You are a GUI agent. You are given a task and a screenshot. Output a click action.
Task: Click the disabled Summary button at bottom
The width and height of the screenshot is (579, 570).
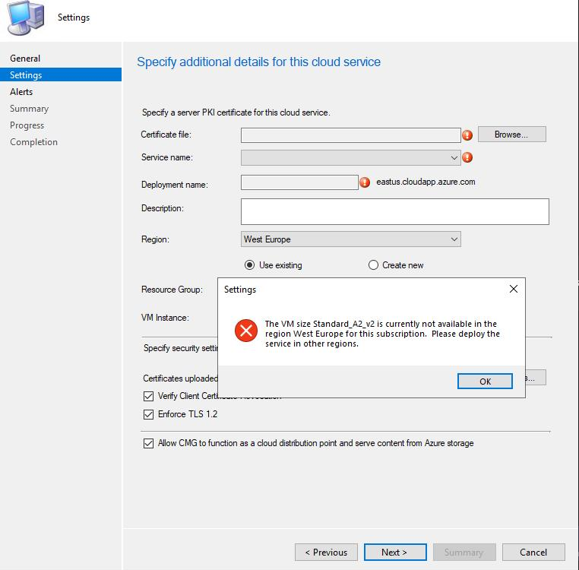coord(464,553)
